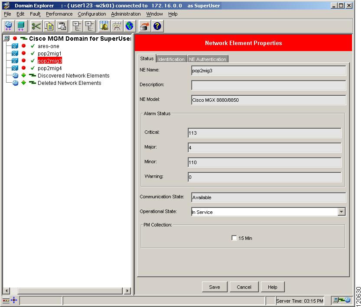This screenshot has width=362, height=307.
Task: Select pop2mig4 in the domain tree
Action: click(49, 68)
